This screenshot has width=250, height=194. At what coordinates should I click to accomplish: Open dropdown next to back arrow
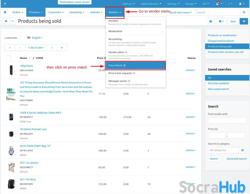[13, 21]
